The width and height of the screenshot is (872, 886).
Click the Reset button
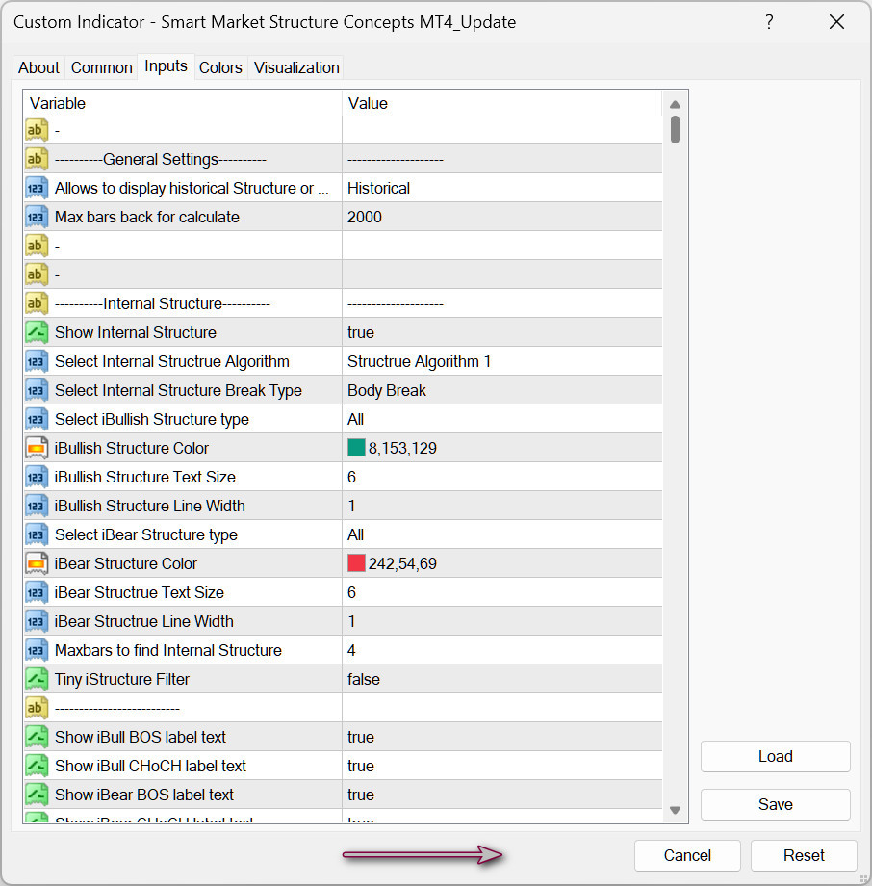click(804, 855)
